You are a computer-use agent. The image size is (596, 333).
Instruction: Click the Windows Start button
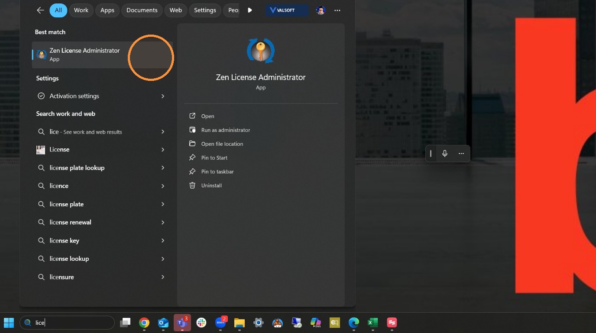coord(9,323)
